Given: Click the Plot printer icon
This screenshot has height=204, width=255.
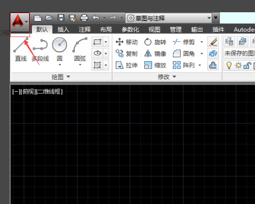Looking at the screenshot, I should (84, 18).
